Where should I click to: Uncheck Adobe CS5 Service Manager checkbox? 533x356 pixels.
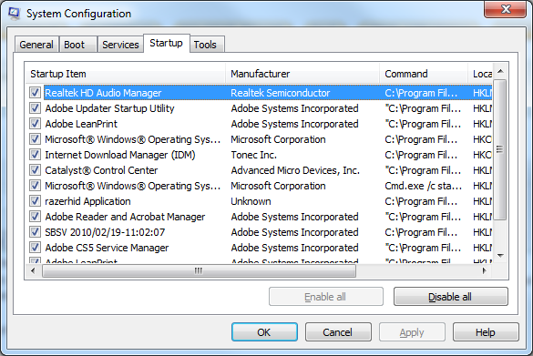click(x=35, y=248)
